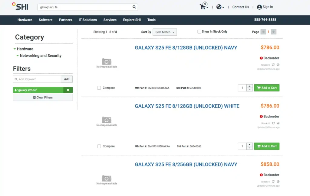310x196 pixels.
Task: Open the Tools menu
Action: [151, 20]
